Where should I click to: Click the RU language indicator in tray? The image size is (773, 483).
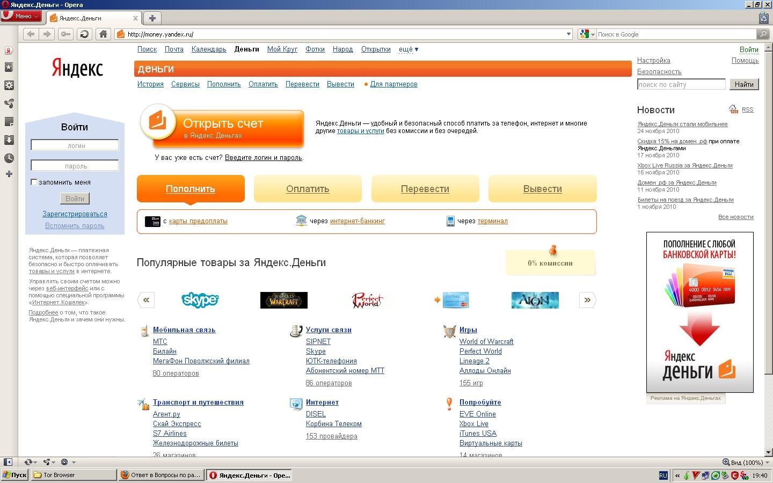pos(663,475)
